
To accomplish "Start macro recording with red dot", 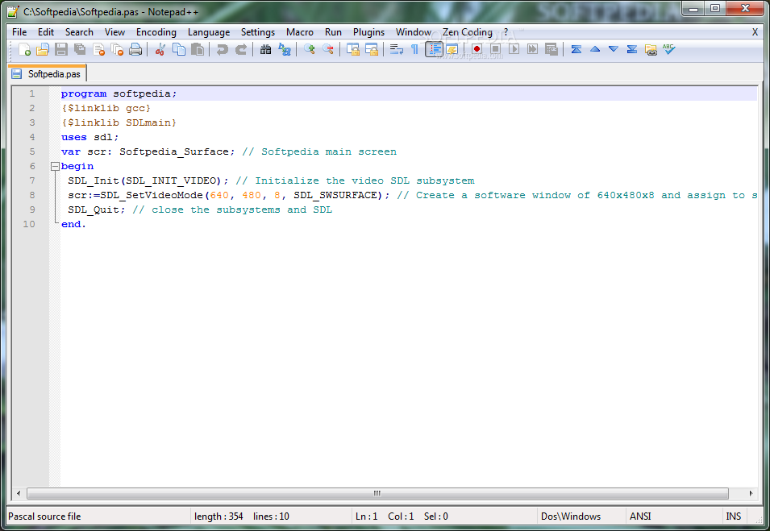I will coord(477,50).
